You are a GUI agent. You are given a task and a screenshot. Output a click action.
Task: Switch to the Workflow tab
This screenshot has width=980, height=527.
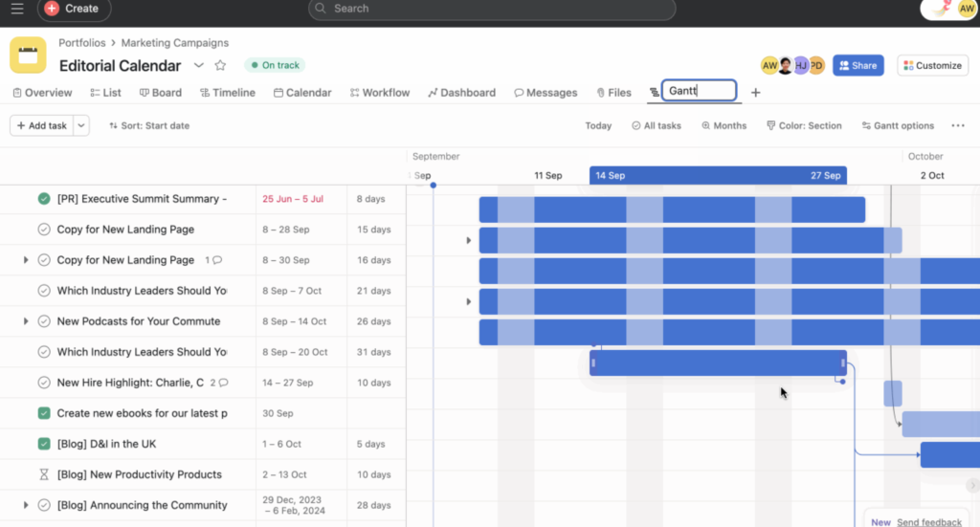click(380, 93)
